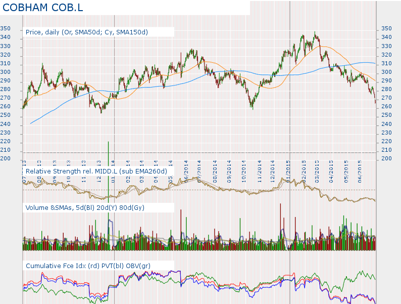
Task: Click the 05/2015 date label
Action: coord(346,171)
